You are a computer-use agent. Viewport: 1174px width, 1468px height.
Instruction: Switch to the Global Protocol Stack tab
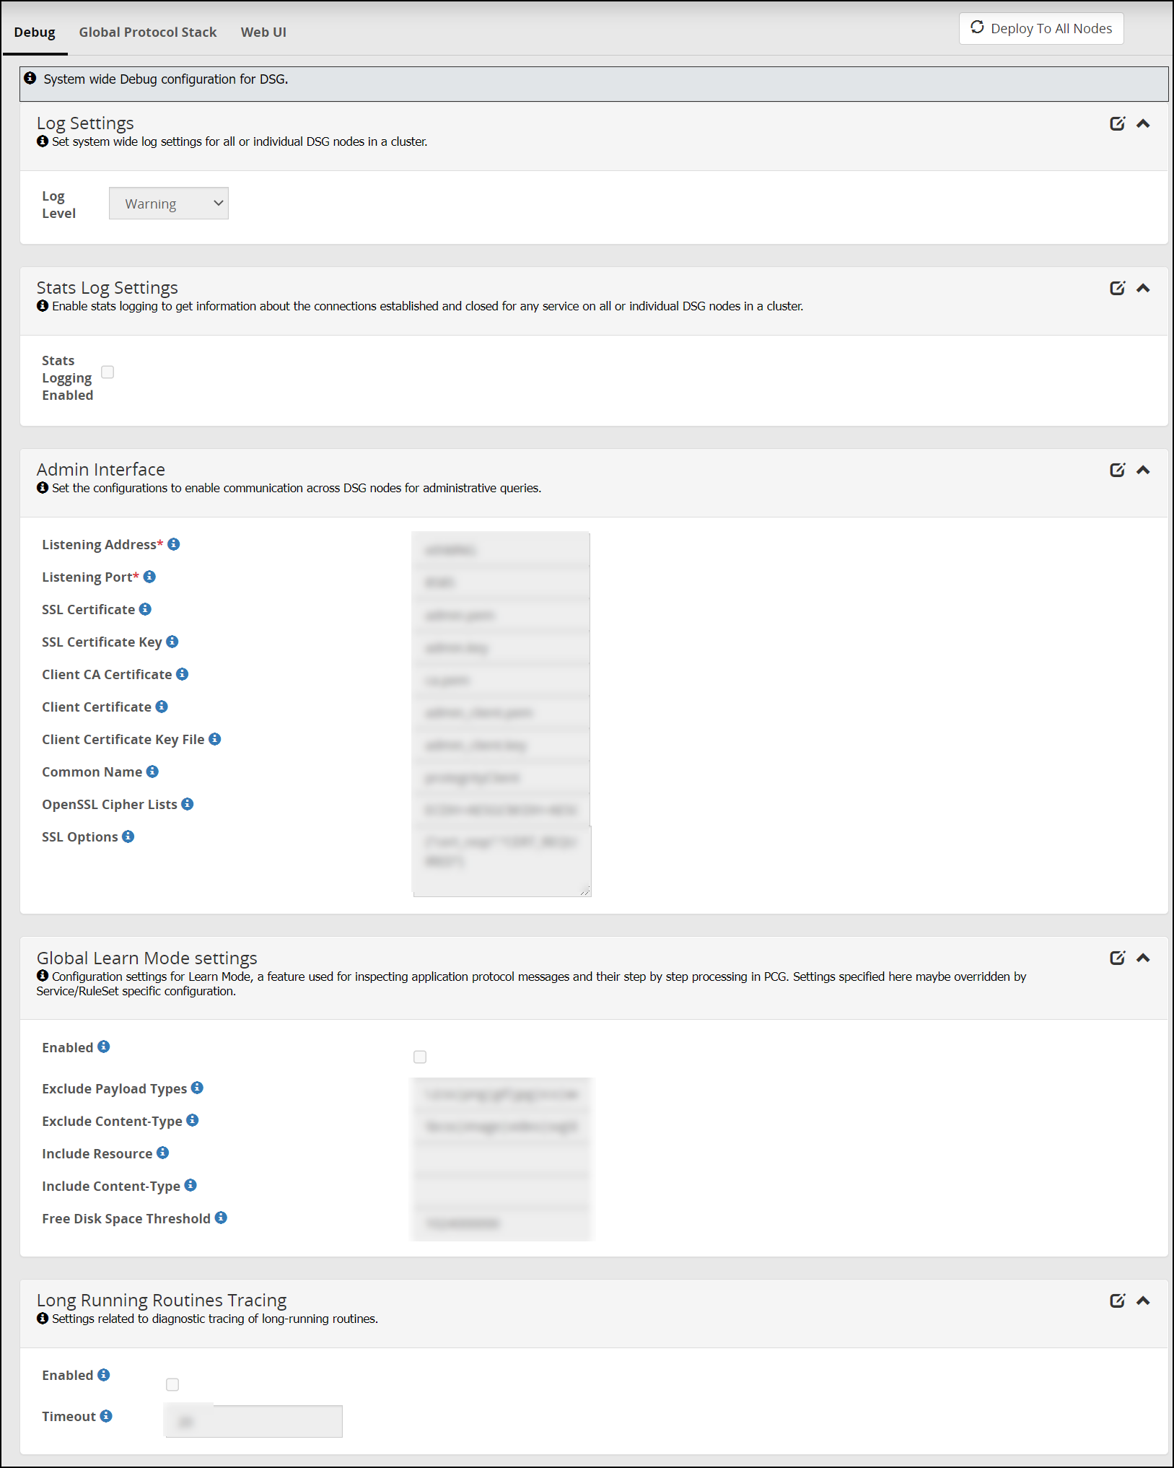click(x=148, y=32)
